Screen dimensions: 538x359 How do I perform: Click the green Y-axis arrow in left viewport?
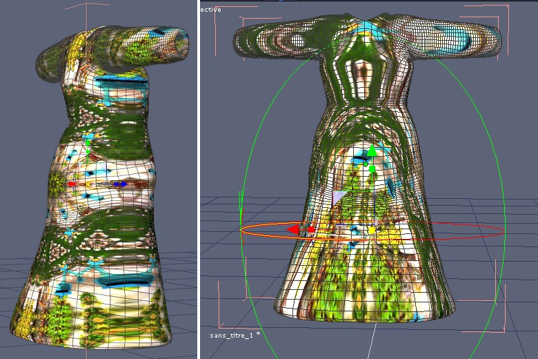pos(88,142)
